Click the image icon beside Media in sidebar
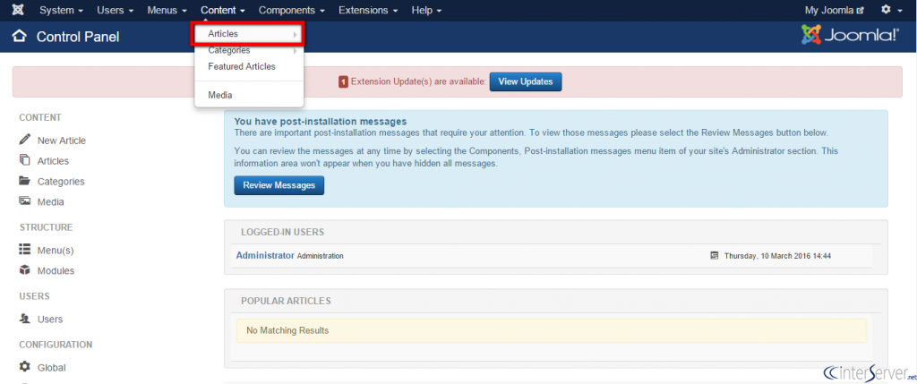Viewport: 917px width, 384px height. tap(24, 201)
